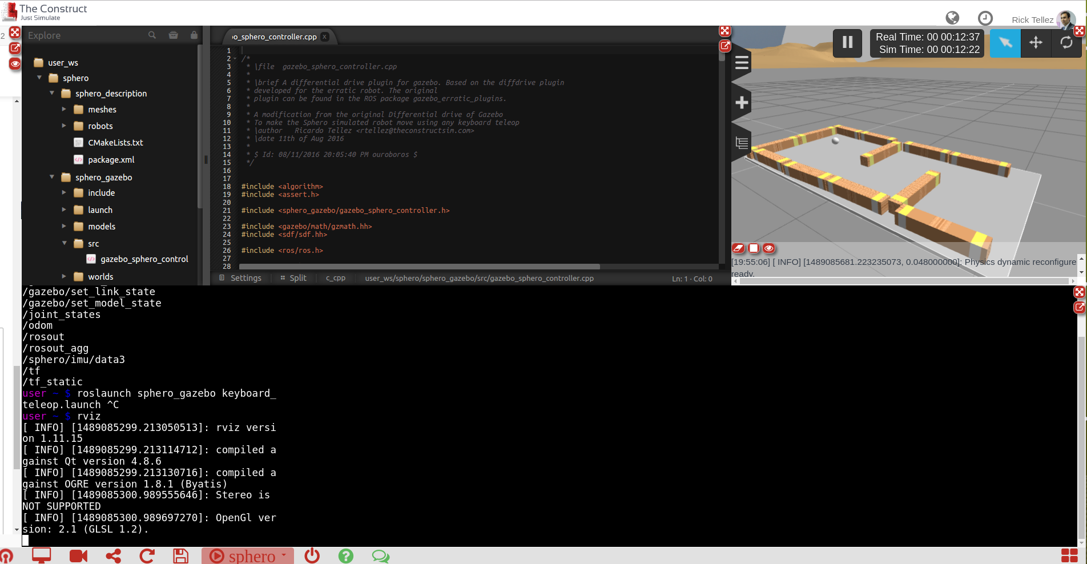
Task: Pop out the file explorer into new window
Action: pyautogui.click(x=15, y=48)
